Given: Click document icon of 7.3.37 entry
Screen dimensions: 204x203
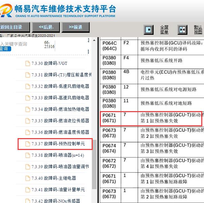Looking at the screenshot, I should pyautogui.click(x=28, y=144).
